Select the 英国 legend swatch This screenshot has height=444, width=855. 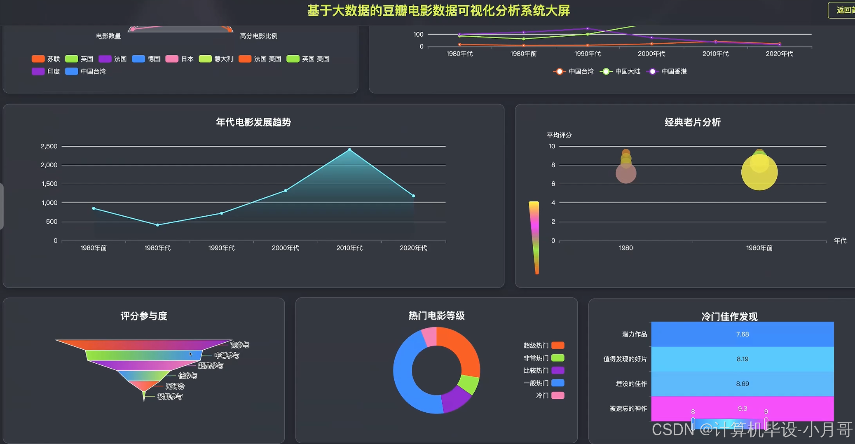click(x=71, y=58)
